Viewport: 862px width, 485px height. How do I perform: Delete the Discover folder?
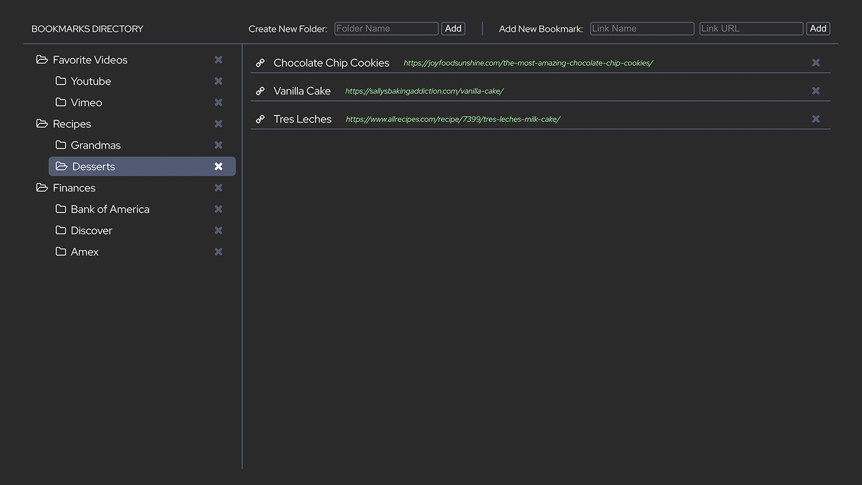218,231
